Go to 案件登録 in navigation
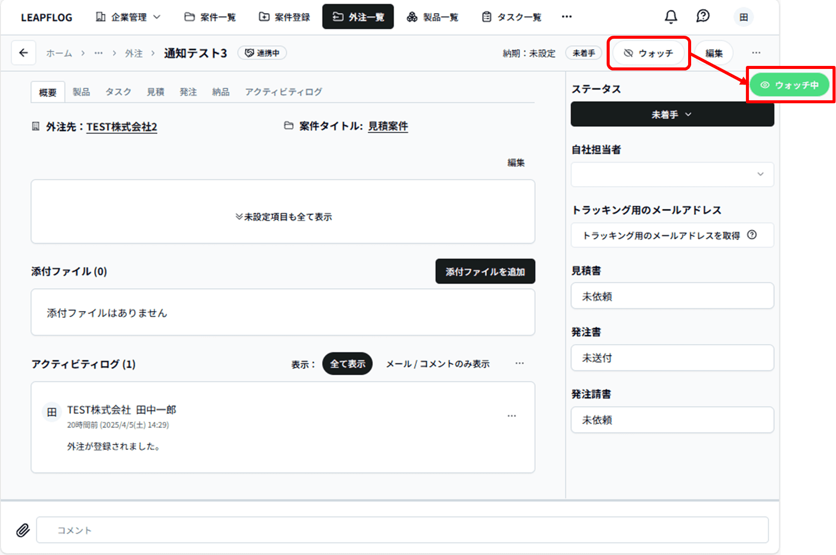 pyautogui.click(x=285, y=17)
